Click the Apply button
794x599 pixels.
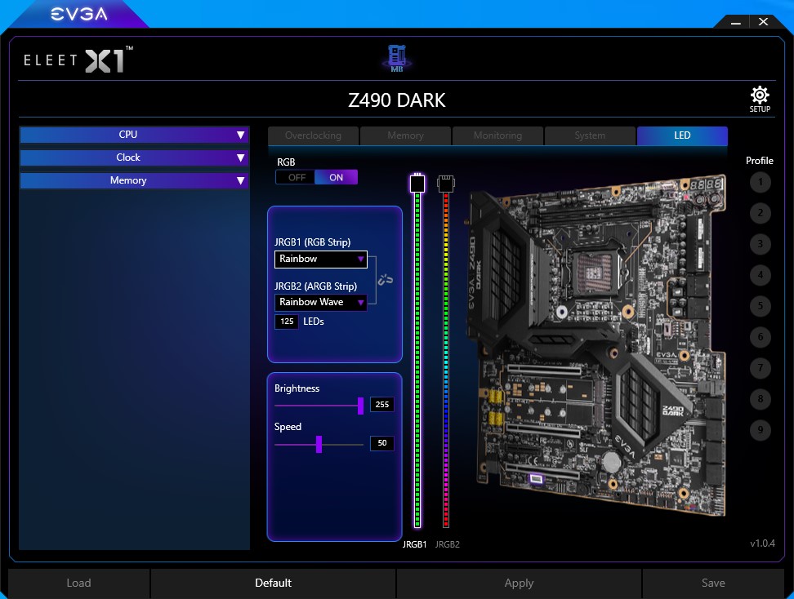coord(519,583)
